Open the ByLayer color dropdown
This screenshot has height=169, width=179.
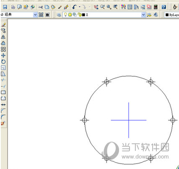172,15
